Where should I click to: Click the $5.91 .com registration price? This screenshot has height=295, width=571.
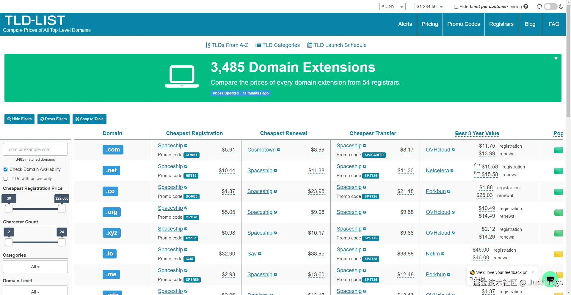(x=228, y=150)
